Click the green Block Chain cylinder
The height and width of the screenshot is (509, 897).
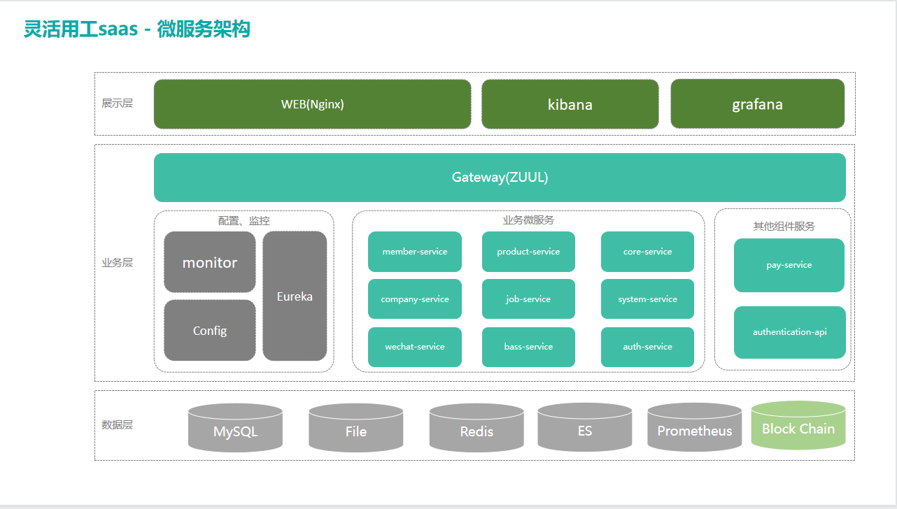pos(798,425)
